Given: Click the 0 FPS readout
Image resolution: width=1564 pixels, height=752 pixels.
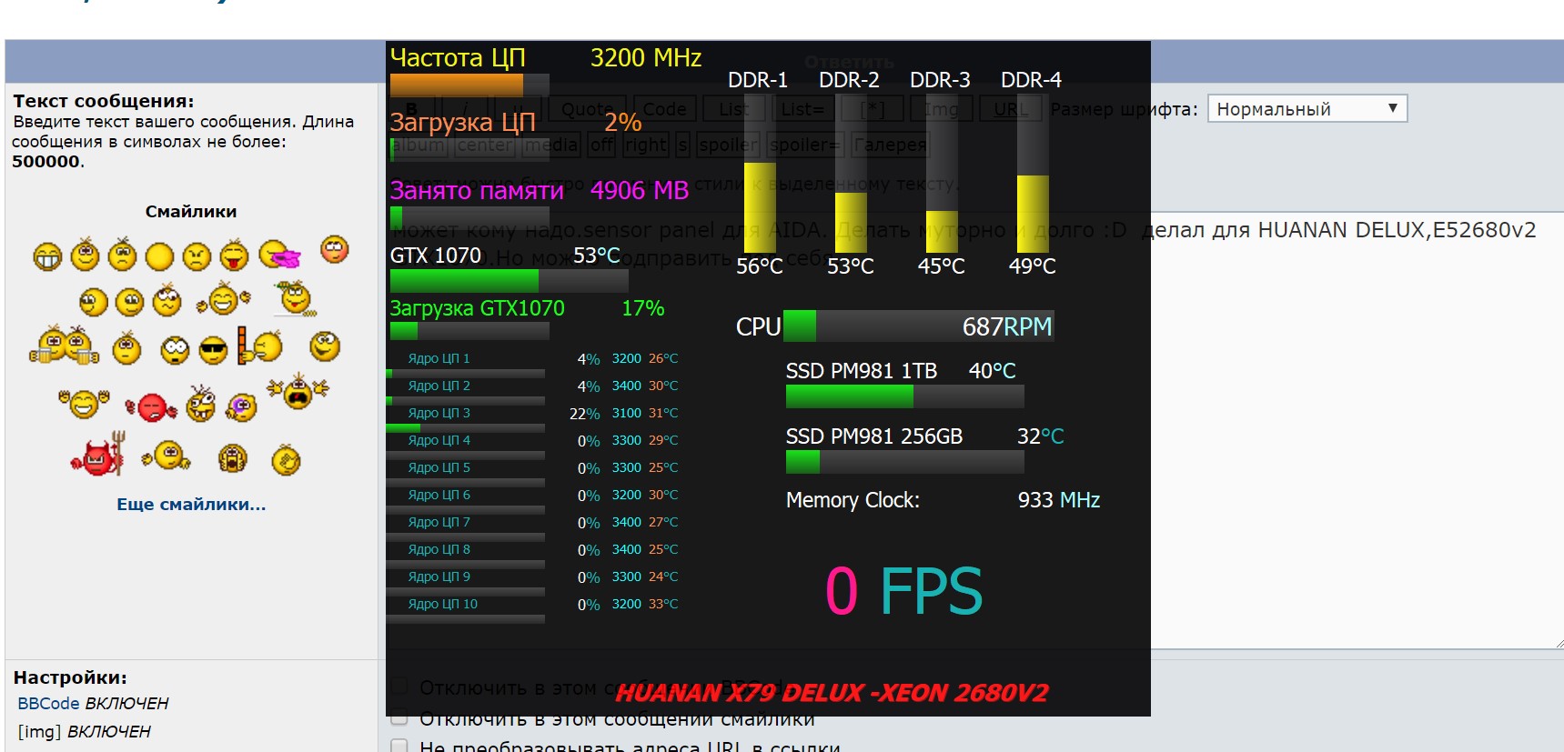Looking at the screenshot, I should coord(904,591).
